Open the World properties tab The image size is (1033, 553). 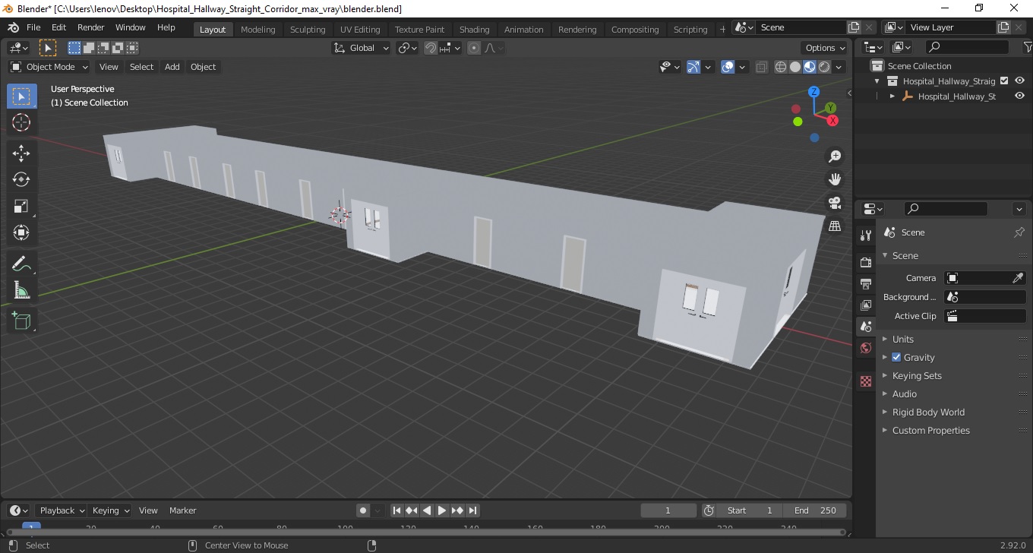866,348
